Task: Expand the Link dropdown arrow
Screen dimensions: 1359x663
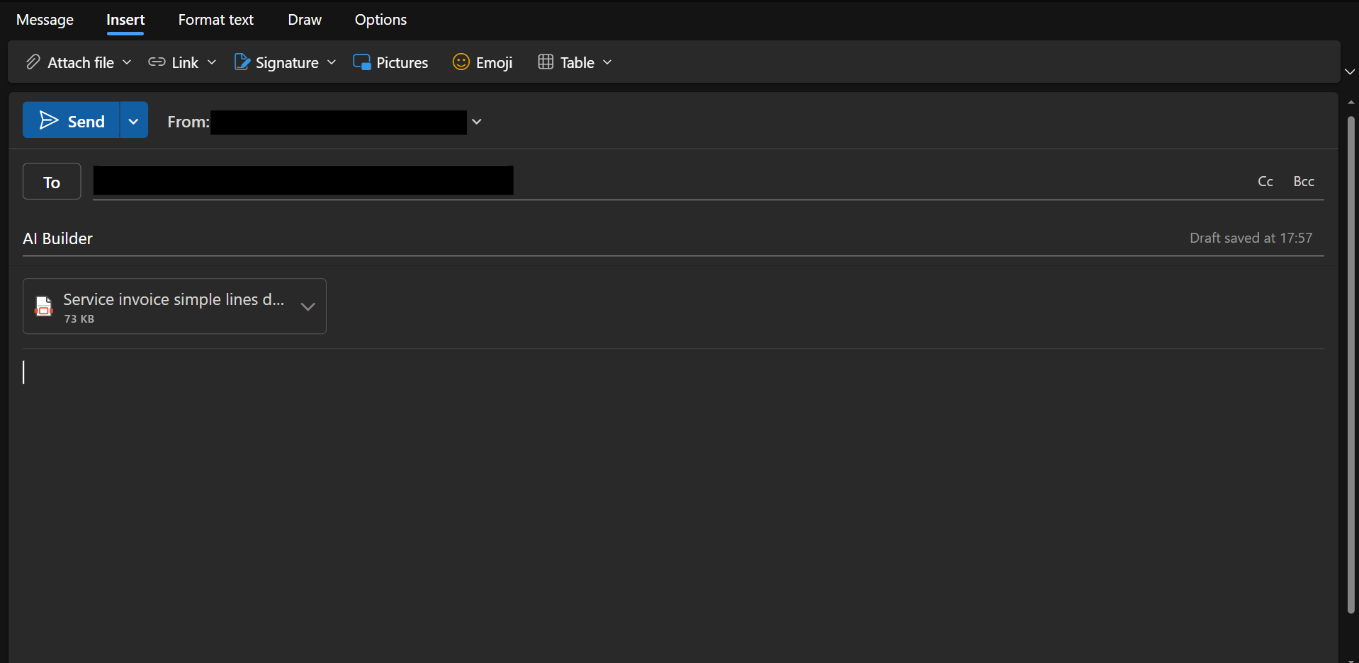Action: tap(211, 62)
